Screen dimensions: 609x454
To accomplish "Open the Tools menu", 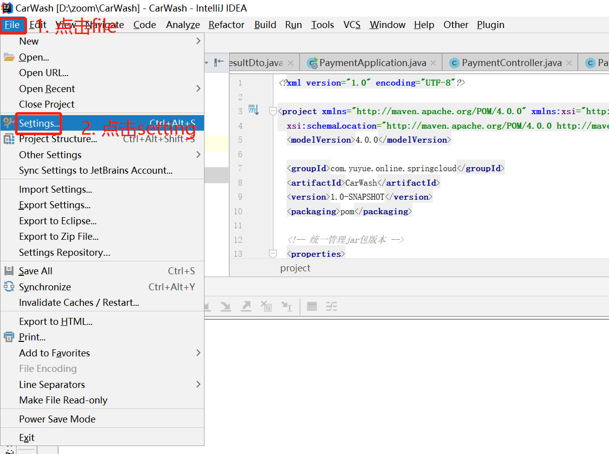I will point(322,25).
